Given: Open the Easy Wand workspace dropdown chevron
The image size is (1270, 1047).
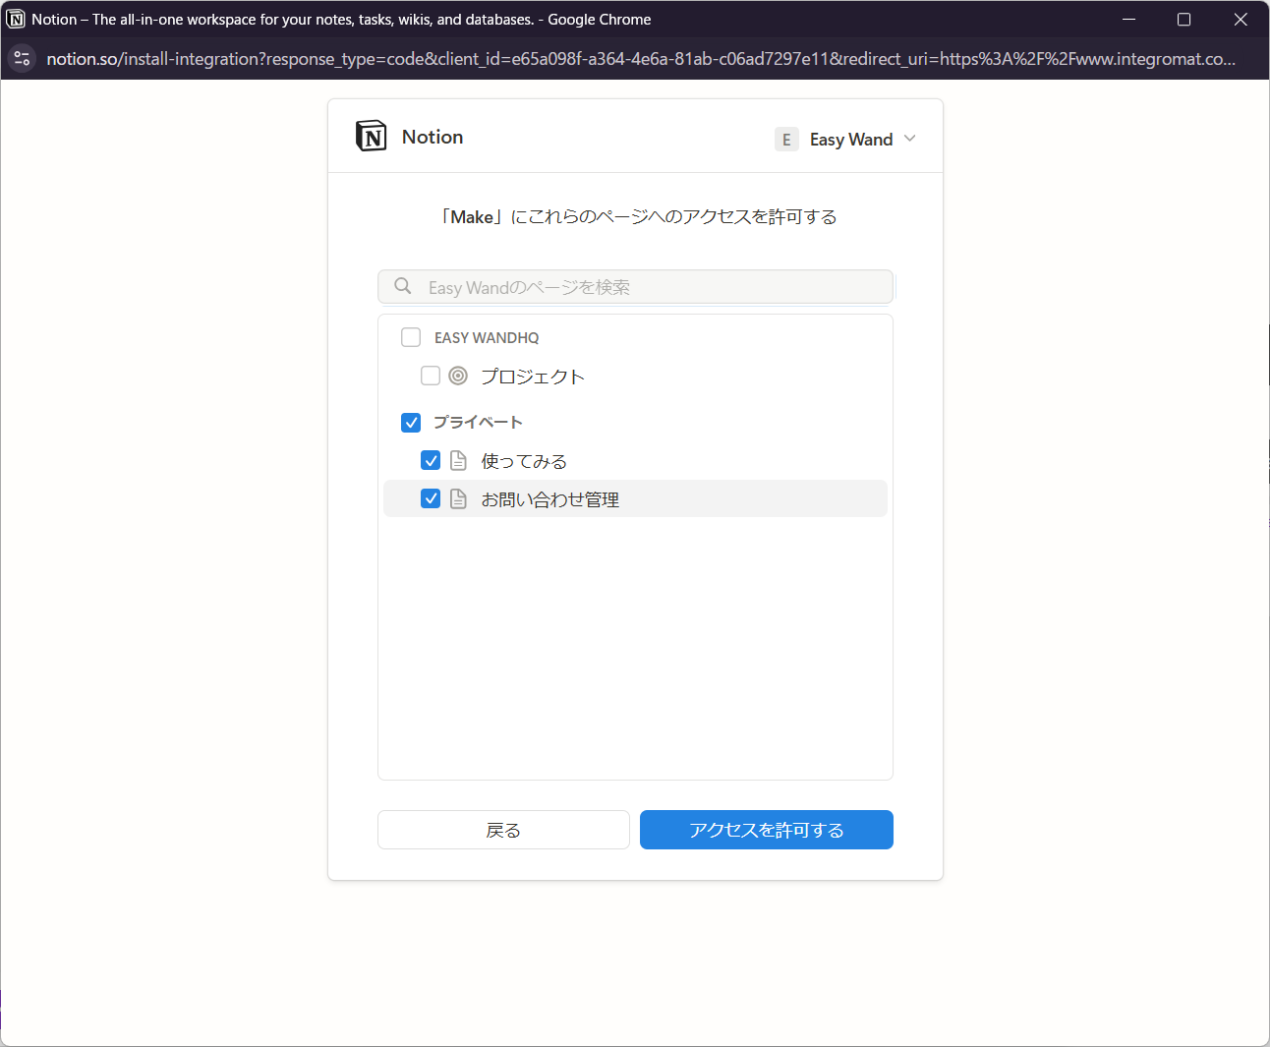Looking at the screenshot, I should coord(909,139).
